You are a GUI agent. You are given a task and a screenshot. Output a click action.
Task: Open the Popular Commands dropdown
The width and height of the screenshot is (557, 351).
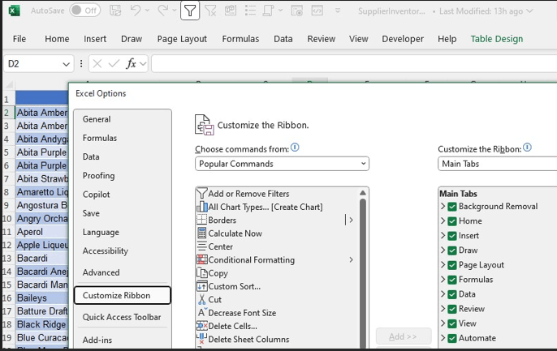click(x=282, y=164)
